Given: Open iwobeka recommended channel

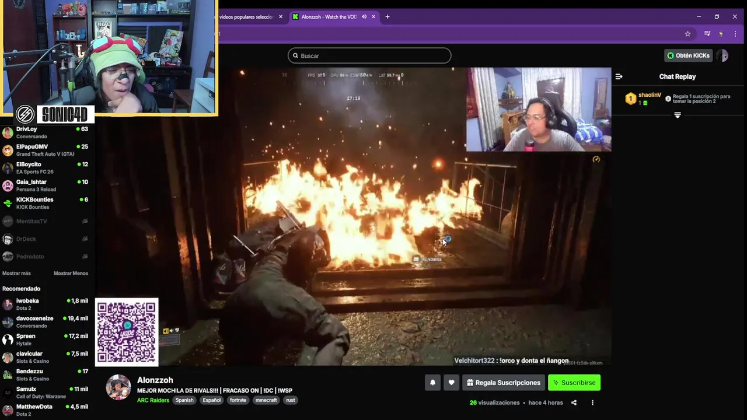Looking at the screenshot, I should click(47, 304).
